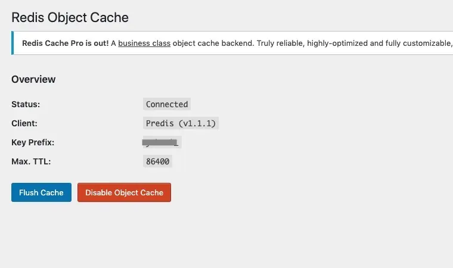The height and width of the screenshot is (268, 453).
Task: Click the blue left border of the notice
Action: 13,43
